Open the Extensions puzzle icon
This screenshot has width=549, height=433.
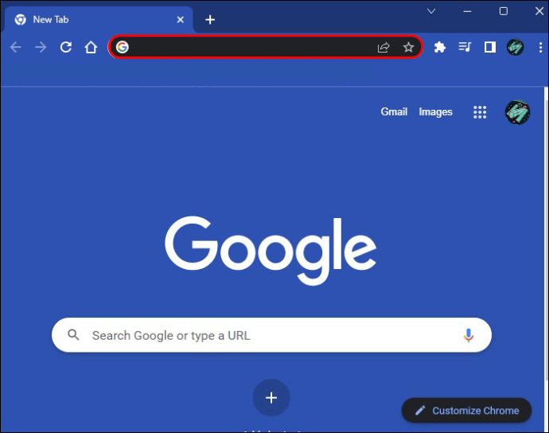pos(440,47)
